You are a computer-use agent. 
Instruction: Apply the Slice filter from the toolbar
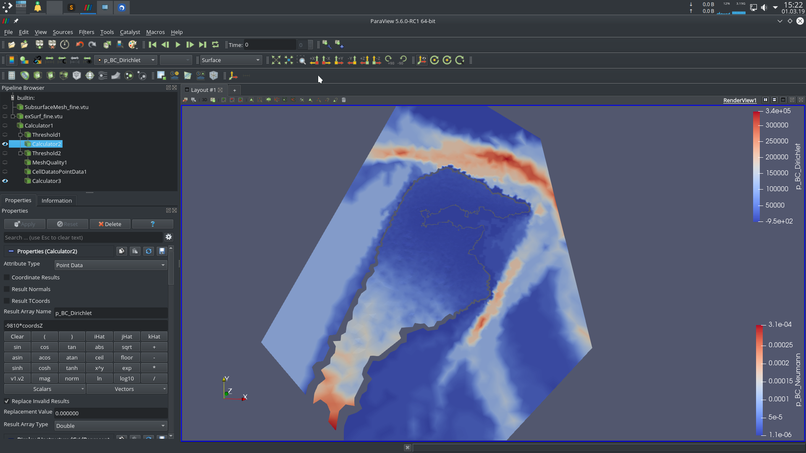[50, 75]
